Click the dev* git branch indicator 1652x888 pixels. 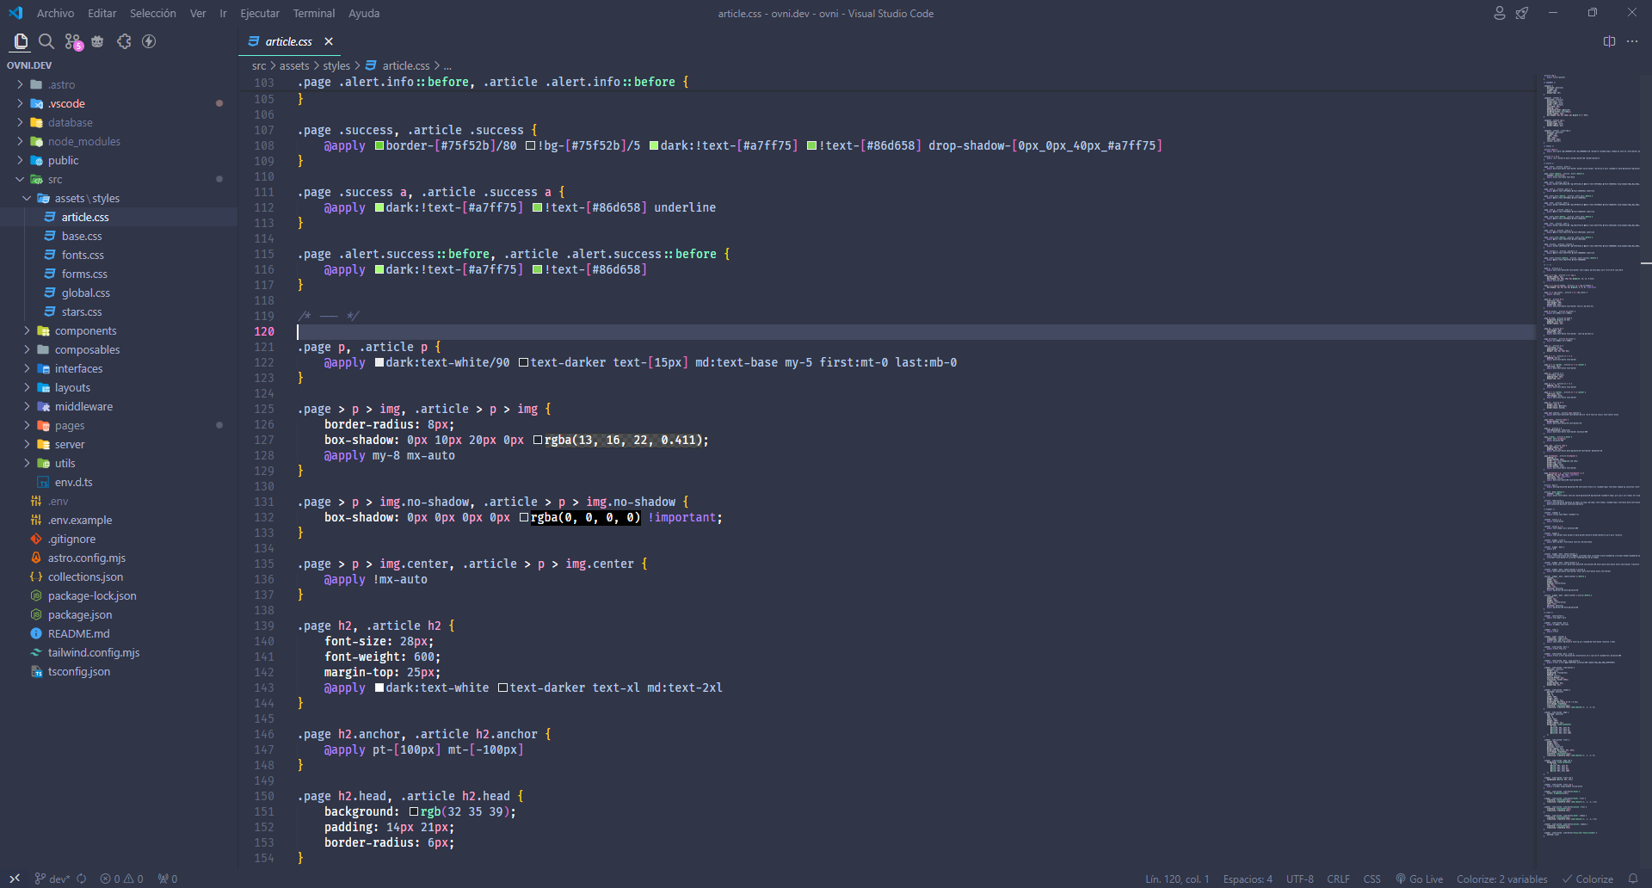pos(52,879)
